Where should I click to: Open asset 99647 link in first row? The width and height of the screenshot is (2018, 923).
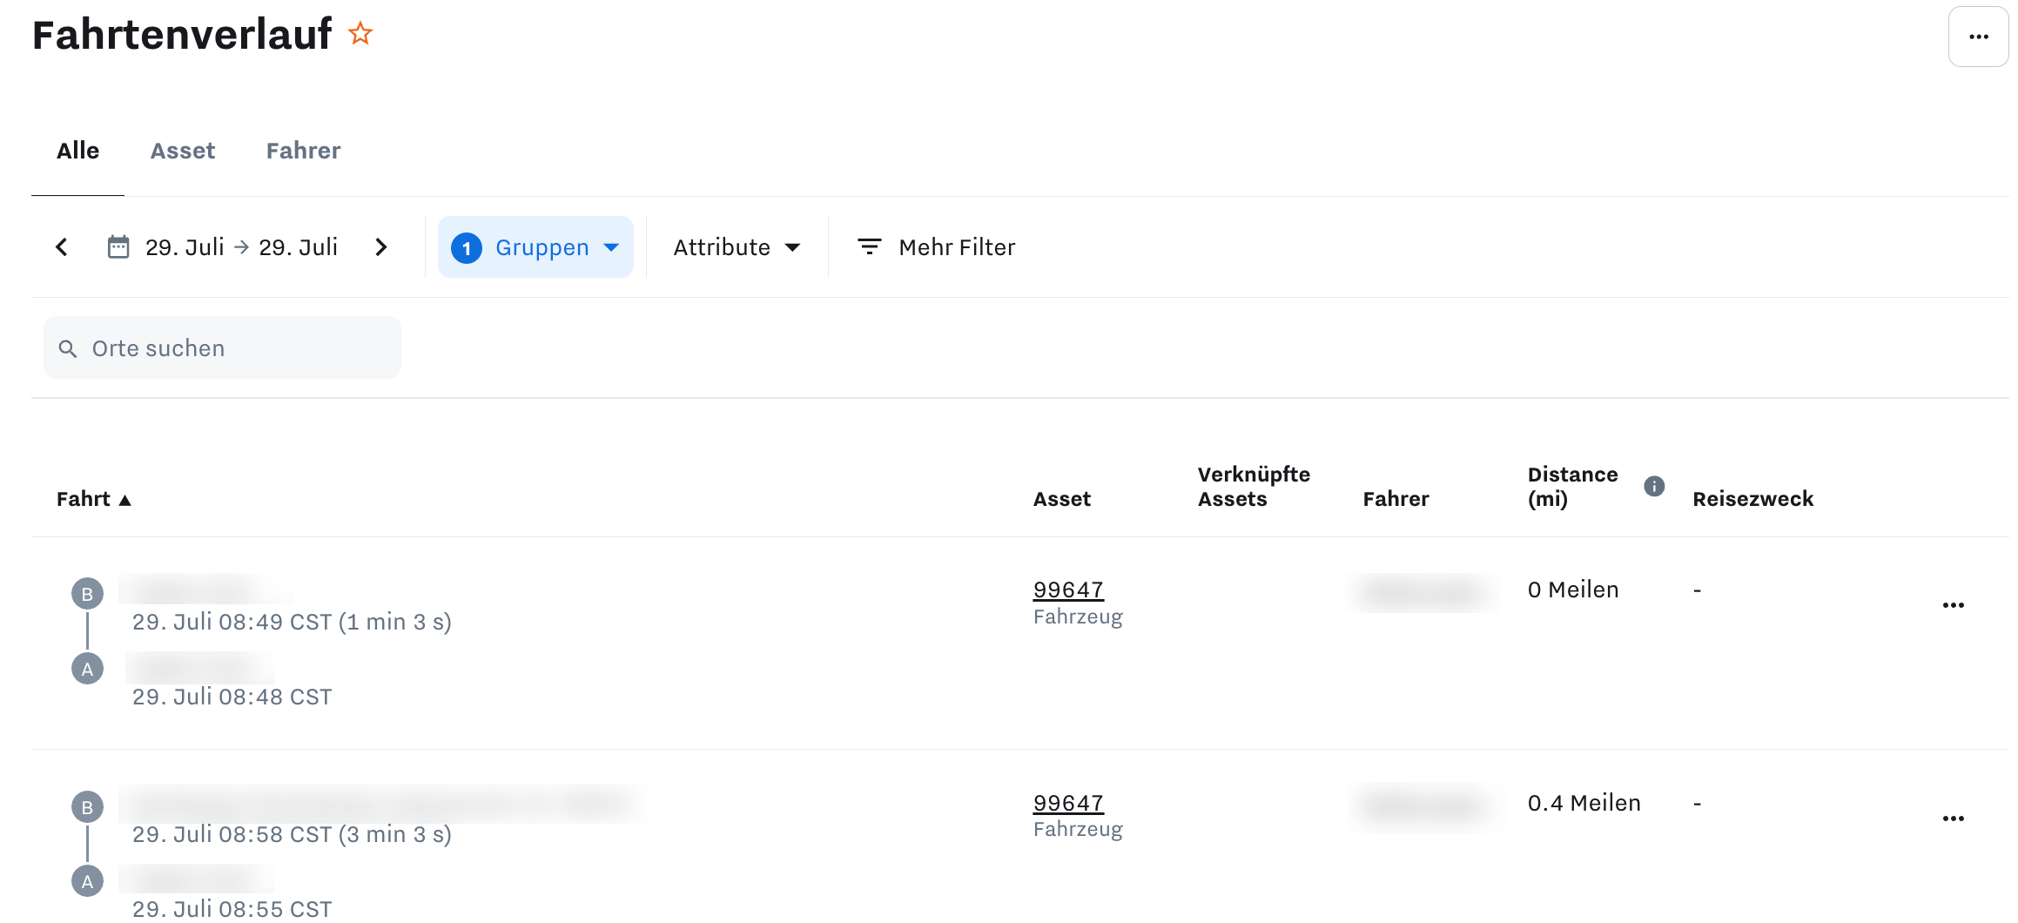(1067, 590)
